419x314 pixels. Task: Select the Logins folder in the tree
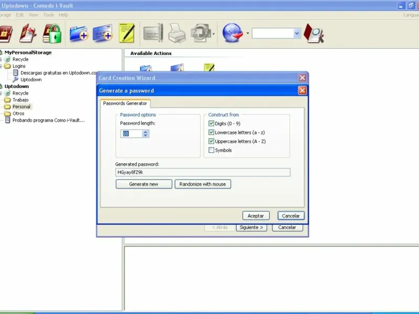[19, 66]
